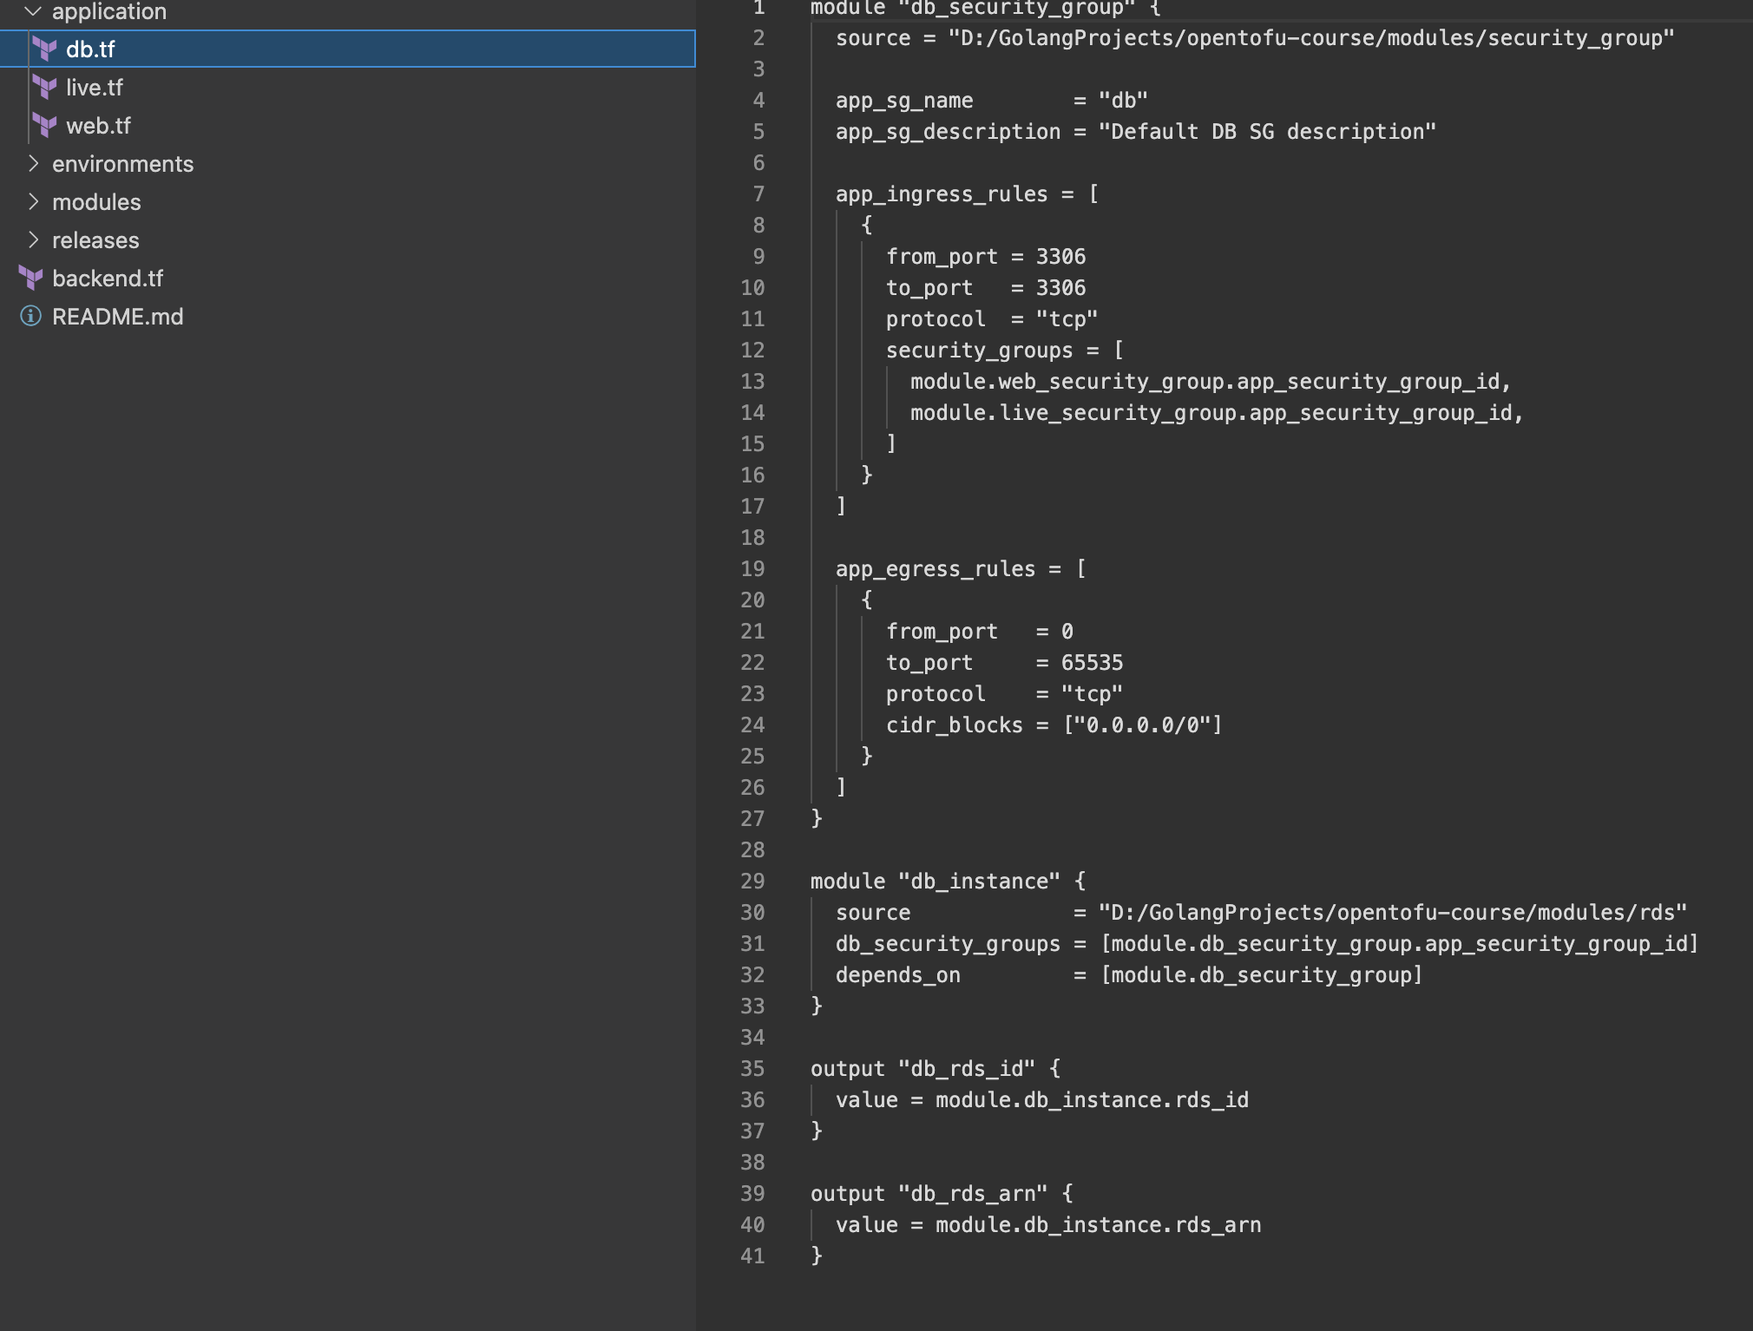Viewport: 1753px width, 1331px height.
Task: Select the application folder label
Action: [x=109, y=11]
